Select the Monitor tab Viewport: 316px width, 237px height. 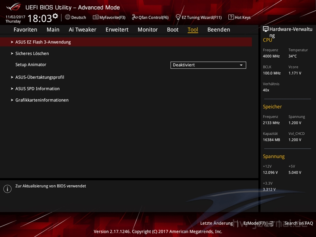(148, 30)
